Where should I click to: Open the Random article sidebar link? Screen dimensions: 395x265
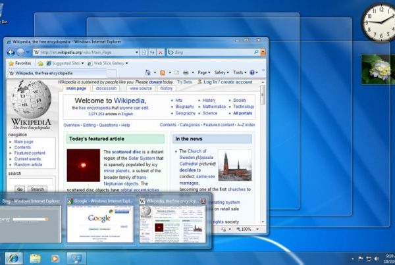coord(28,164)
